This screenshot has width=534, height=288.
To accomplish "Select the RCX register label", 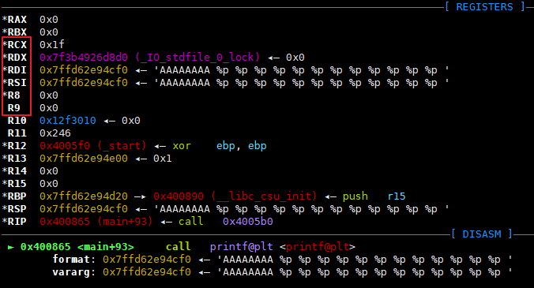I will point(17,44).
